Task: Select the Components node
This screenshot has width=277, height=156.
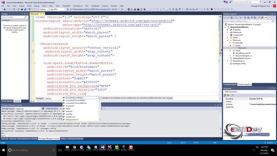Action: coord(238,35)
